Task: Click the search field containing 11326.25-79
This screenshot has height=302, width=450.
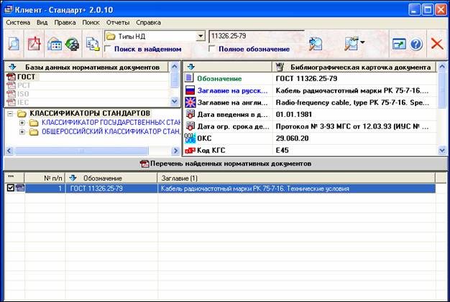Action: pyautogui.click(x=255, y=37)
